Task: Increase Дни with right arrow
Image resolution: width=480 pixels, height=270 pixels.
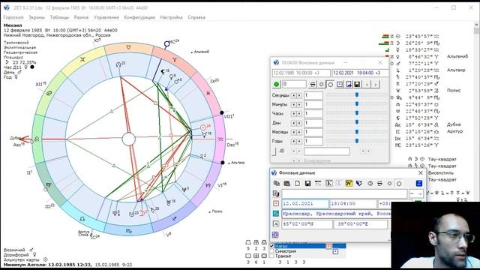Action: tap(299, 123)
